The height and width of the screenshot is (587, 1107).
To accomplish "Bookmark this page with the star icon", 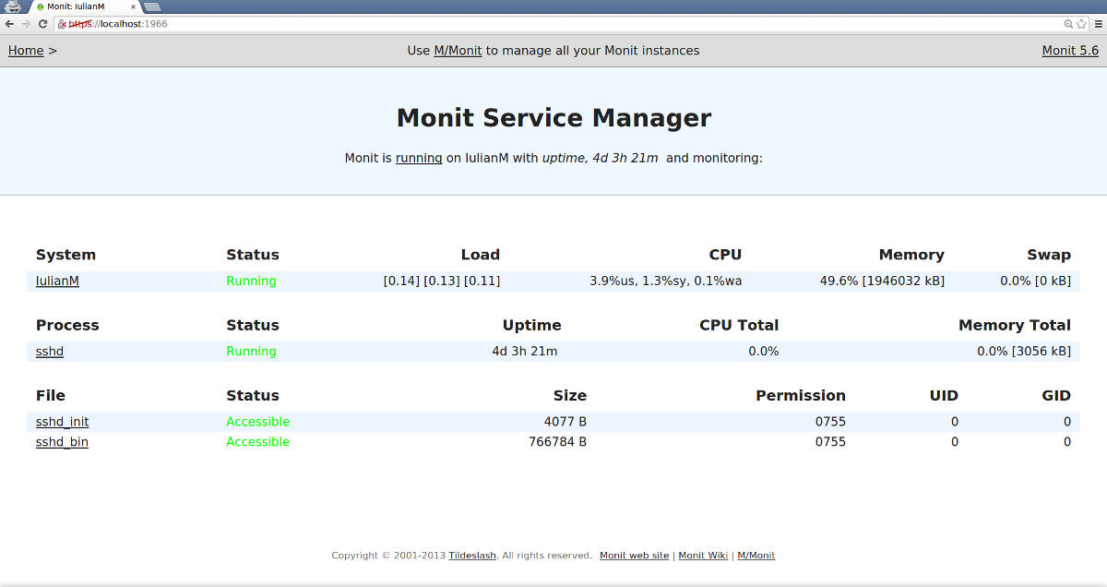I will (x=1081, y=24).
